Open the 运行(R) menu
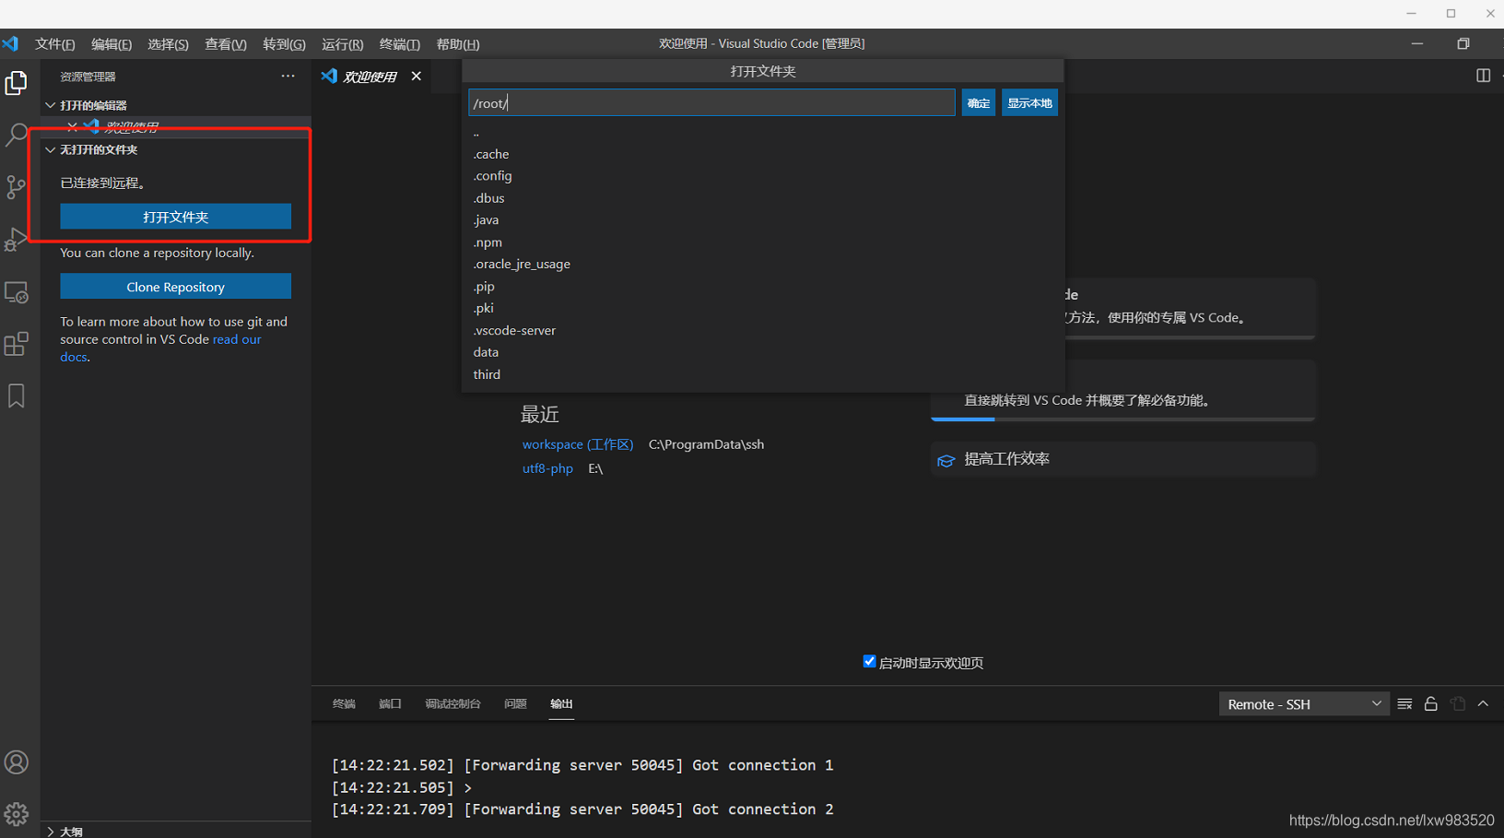This screenshot has height=838, width=1504. pos(342,44)
